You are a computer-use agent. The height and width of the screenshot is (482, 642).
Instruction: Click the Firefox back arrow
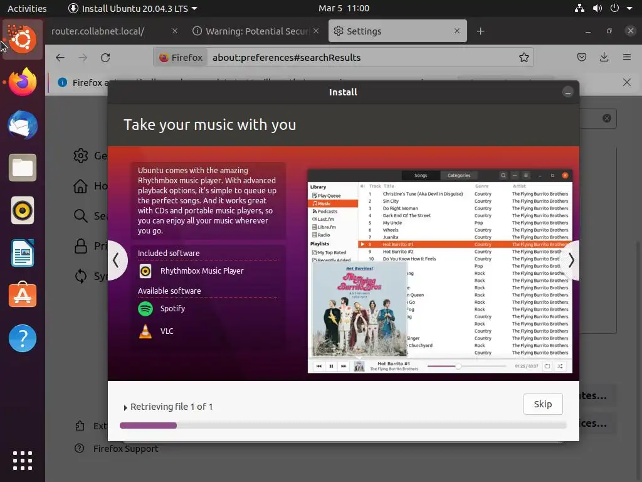tap(60, 57)
